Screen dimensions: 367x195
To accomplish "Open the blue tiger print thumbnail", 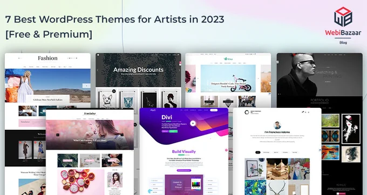I will point(128,99).
